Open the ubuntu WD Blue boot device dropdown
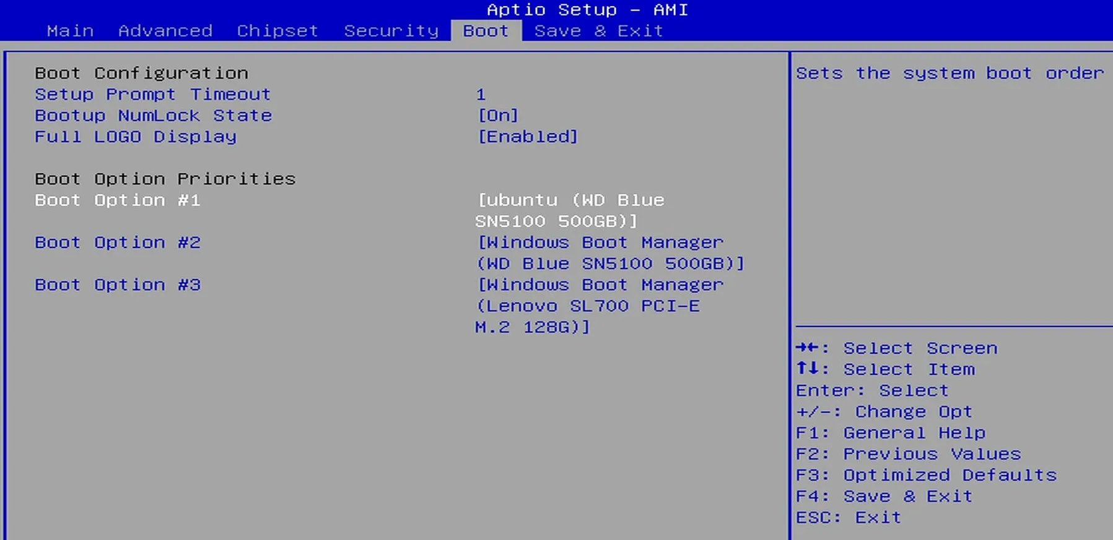The image size is (1113, 540). coord(570,211)
